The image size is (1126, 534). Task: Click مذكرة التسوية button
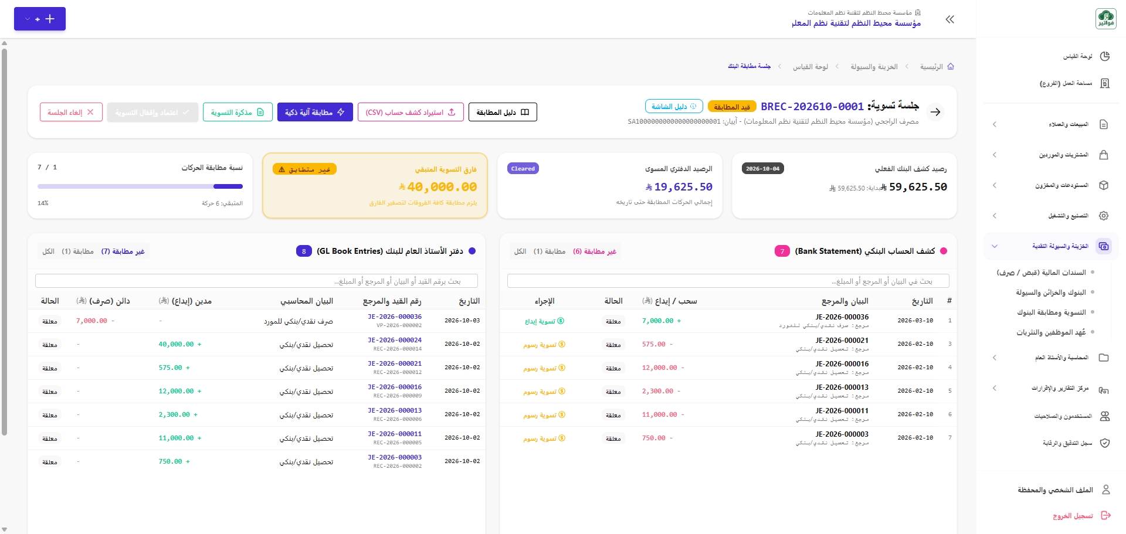pyautogui.click(x=238, y=112)
